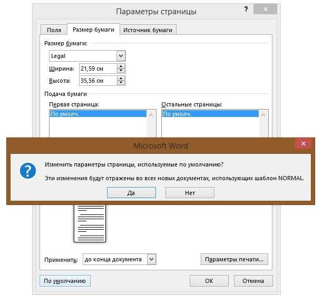Close the Параметры страницы dialog
Screen dimensions: 323x304
[x=266, y=9]
